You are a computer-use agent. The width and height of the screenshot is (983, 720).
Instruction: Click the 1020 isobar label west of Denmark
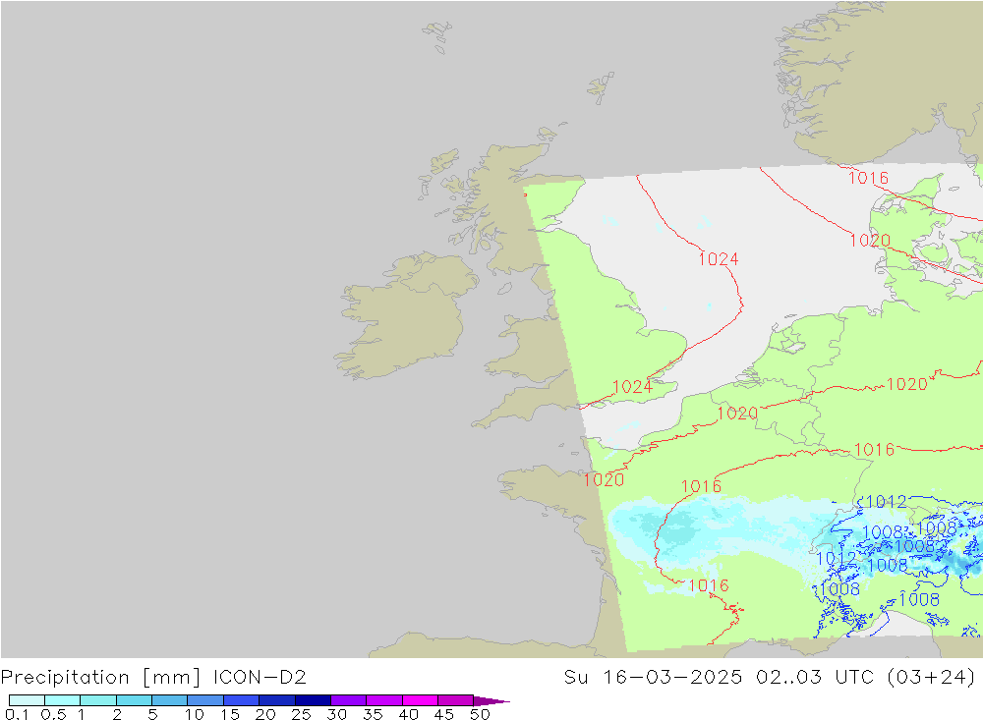click(870, 240)
